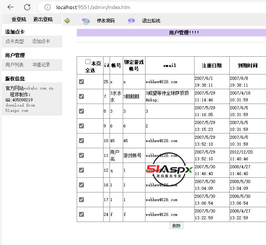Toggle the 本页全选 select-all checkbox

tap(88, 62)
